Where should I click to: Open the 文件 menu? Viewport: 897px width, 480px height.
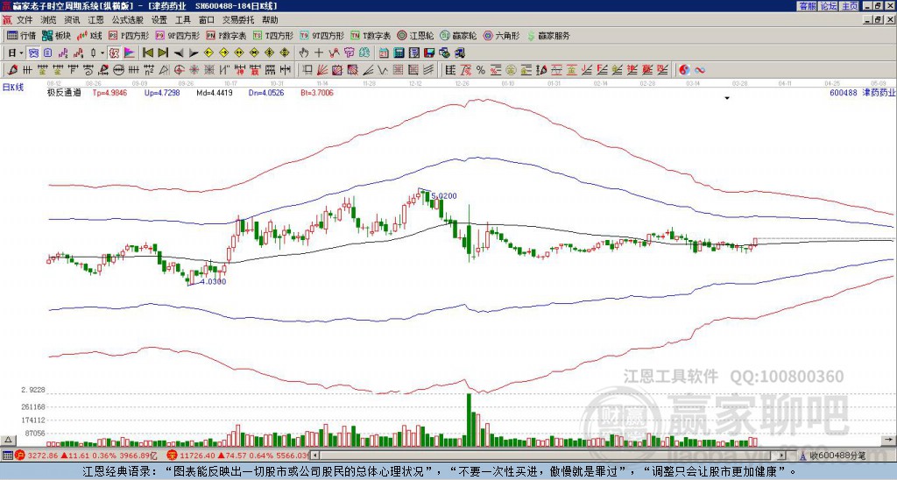(25, 20)
